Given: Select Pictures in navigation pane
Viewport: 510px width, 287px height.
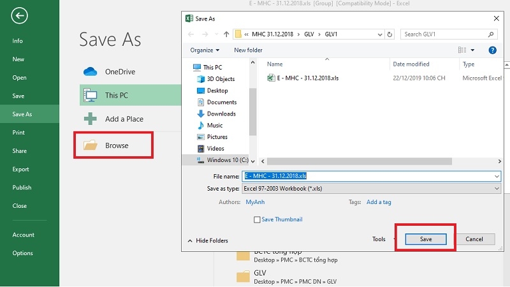Looking at the screenshot, I should (x=217, y=136).
